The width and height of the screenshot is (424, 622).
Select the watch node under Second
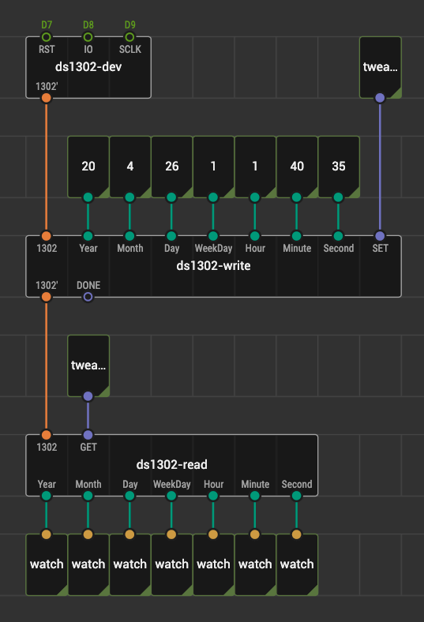pyautogui.click(x=297, y=564)
